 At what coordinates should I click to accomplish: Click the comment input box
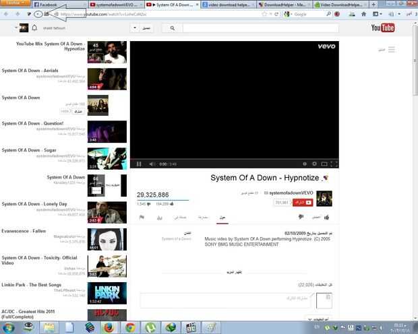point(225,300)
